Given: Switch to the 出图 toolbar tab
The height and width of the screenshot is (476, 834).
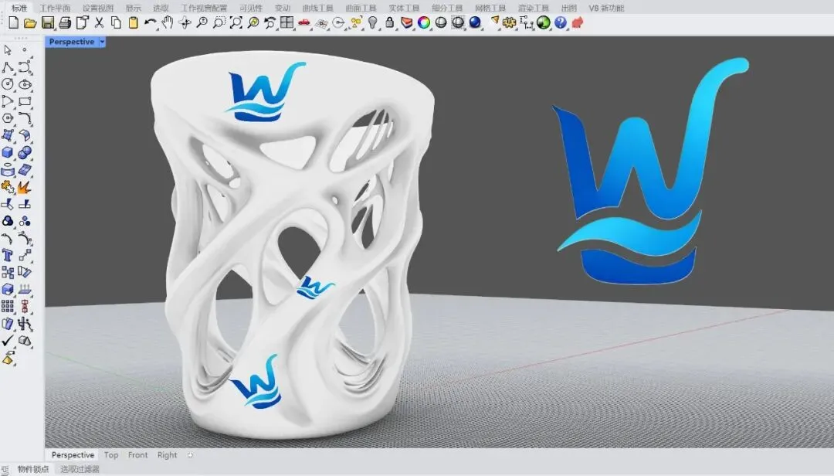Looking at the screenshot, I should click(x=569, y=8).
